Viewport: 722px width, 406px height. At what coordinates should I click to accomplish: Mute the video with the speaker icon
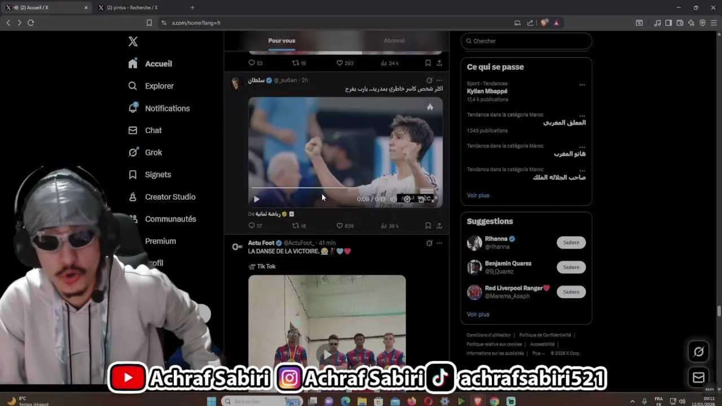(x=393, y=199)
